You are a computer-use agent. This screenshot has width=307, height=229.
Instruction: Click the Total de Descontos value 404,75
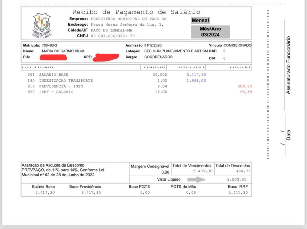coord(241,171)
